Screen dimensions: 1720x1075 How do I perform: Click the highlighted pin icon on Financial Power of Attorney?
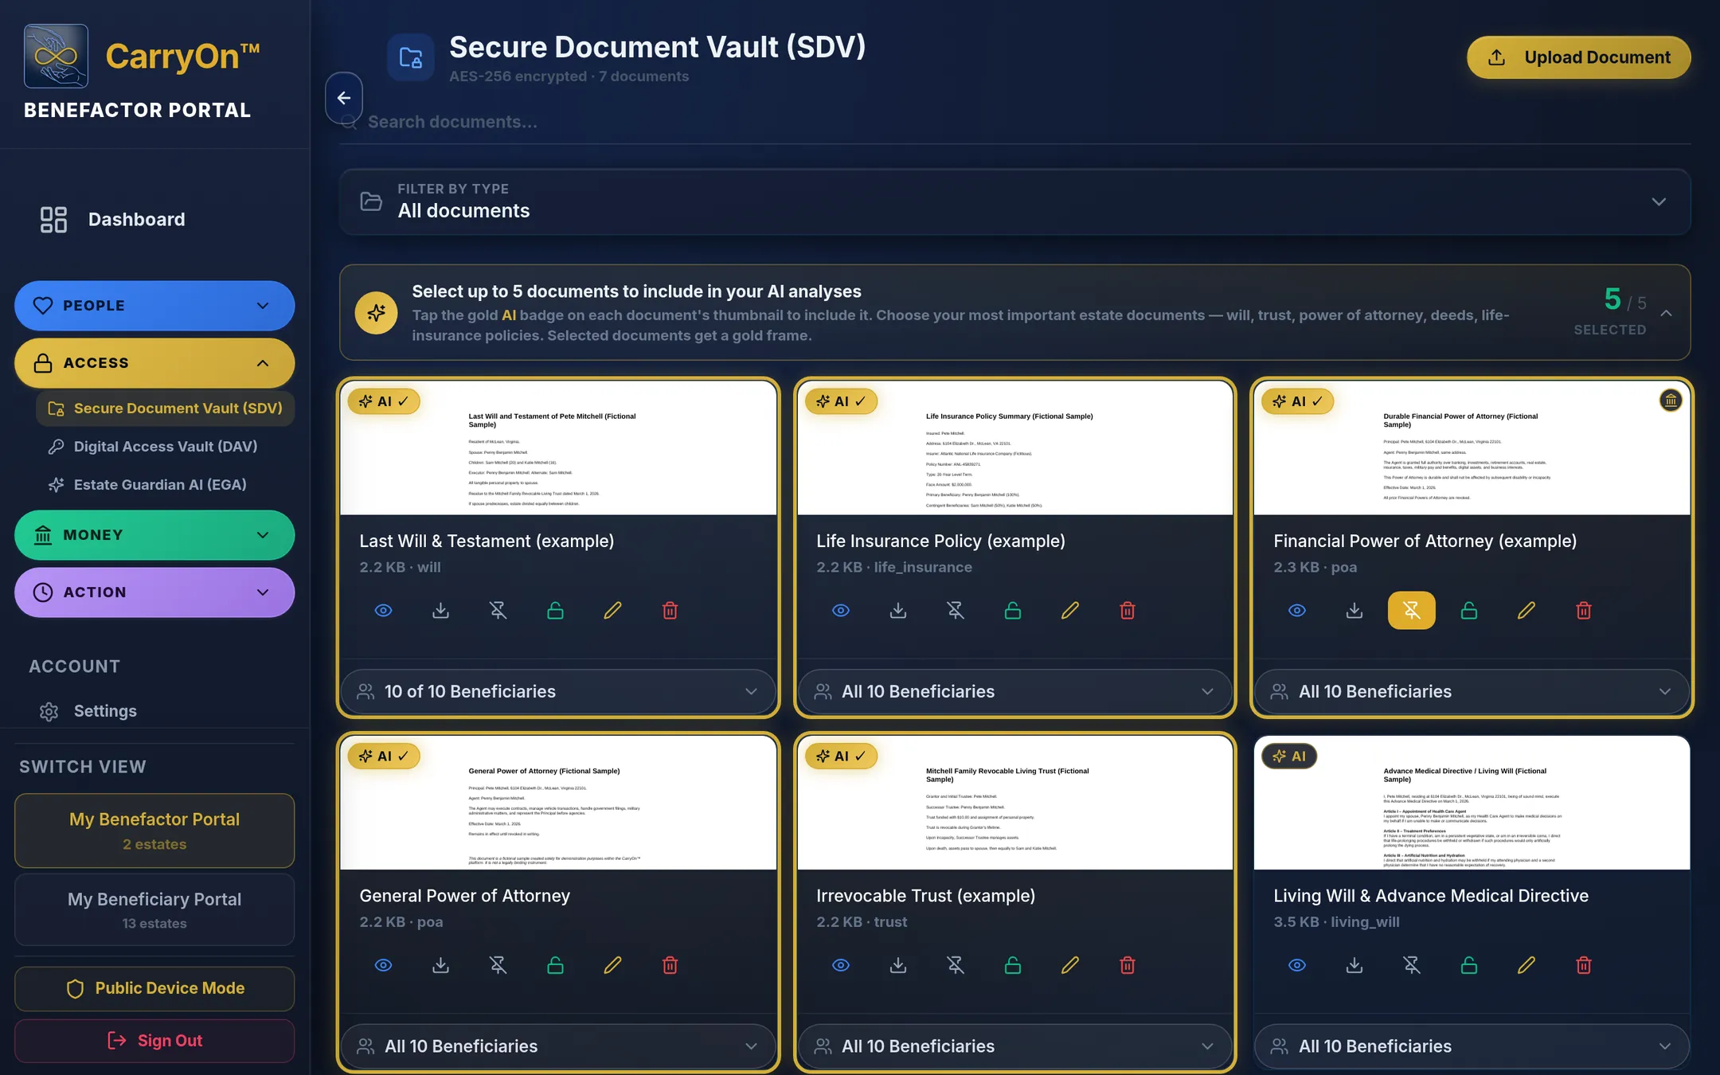[1411, 611]
